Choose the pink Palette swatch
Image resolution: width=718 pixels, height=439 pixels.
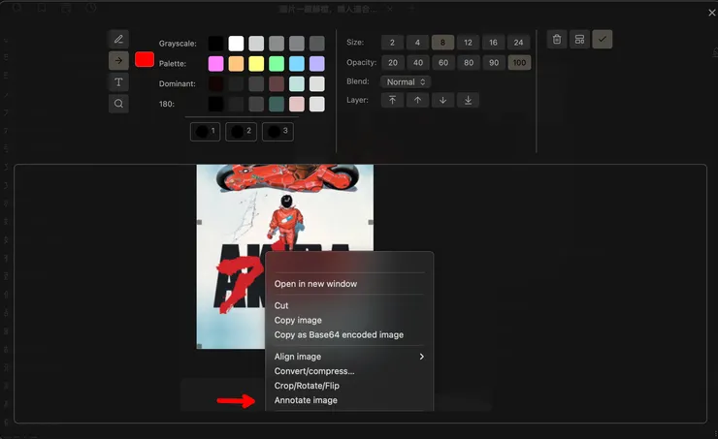[x=215, y=64]
